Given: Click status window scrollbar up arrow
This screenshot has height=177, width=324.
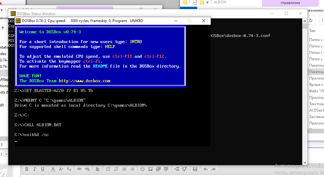Looking at the screenshot, I should (305, 21).
